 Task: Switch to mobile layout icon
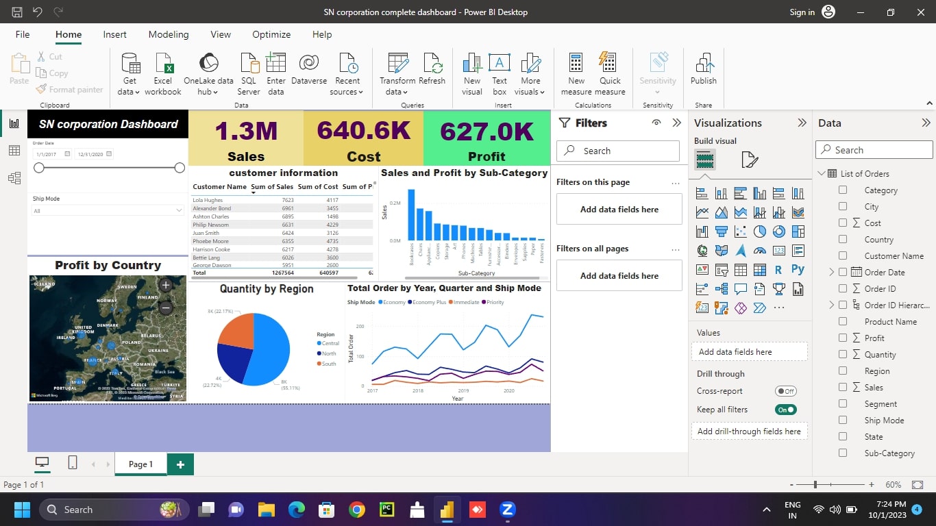pos(73,464)
